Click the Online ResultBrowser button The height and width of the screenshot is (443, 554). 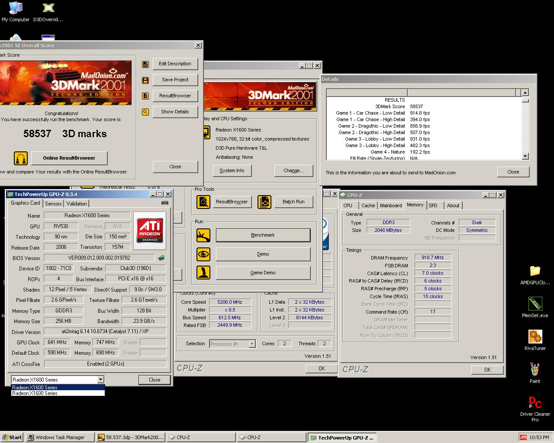(69, 158)
